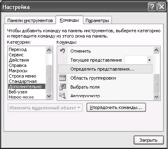The width and height of the screenshot is (168, 149).
Task: Click the Отменить undo arrow icon
Action: click(63, 51)
